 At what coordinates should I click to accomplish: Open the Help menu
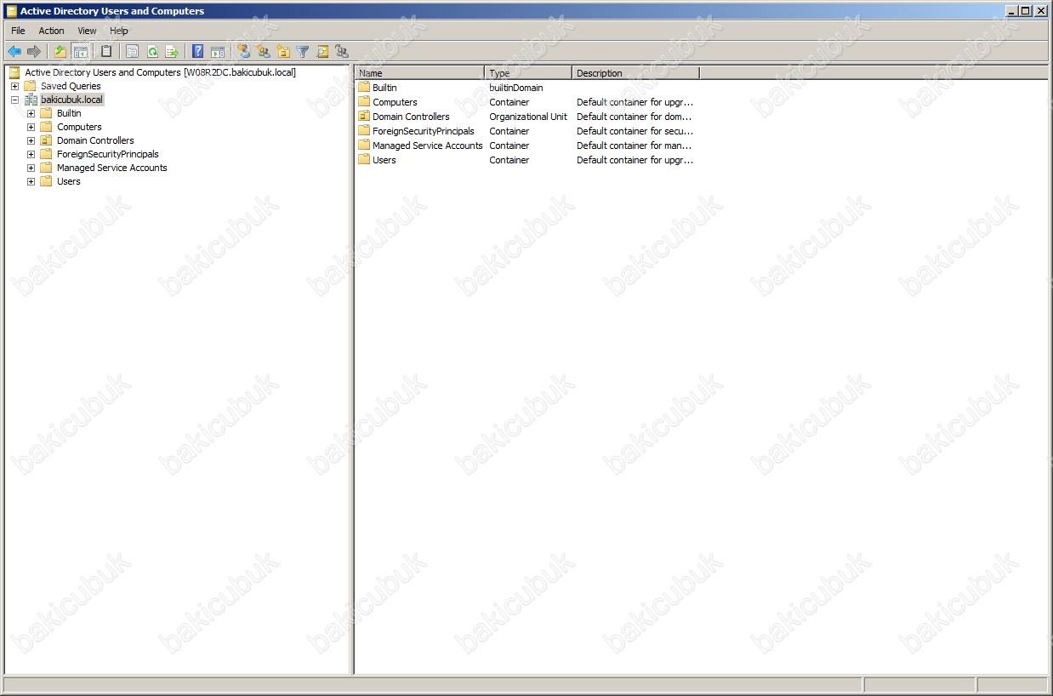tap(119, 31)
